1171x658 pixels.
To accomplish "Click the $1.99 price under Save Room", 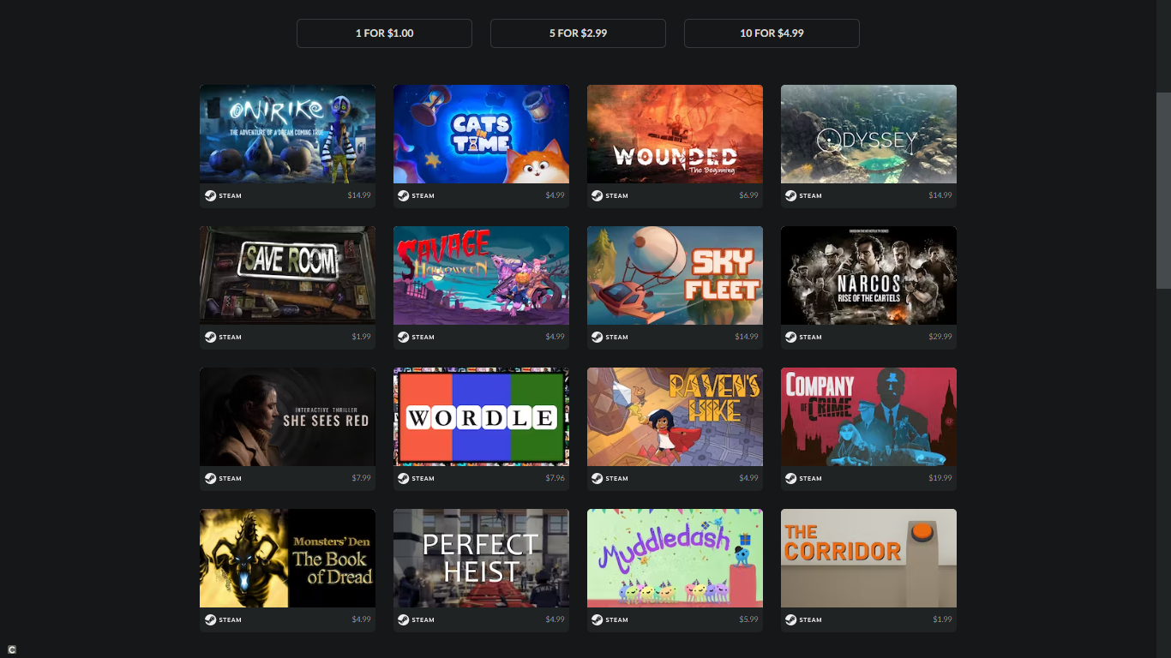I will (x=362, y=337).
